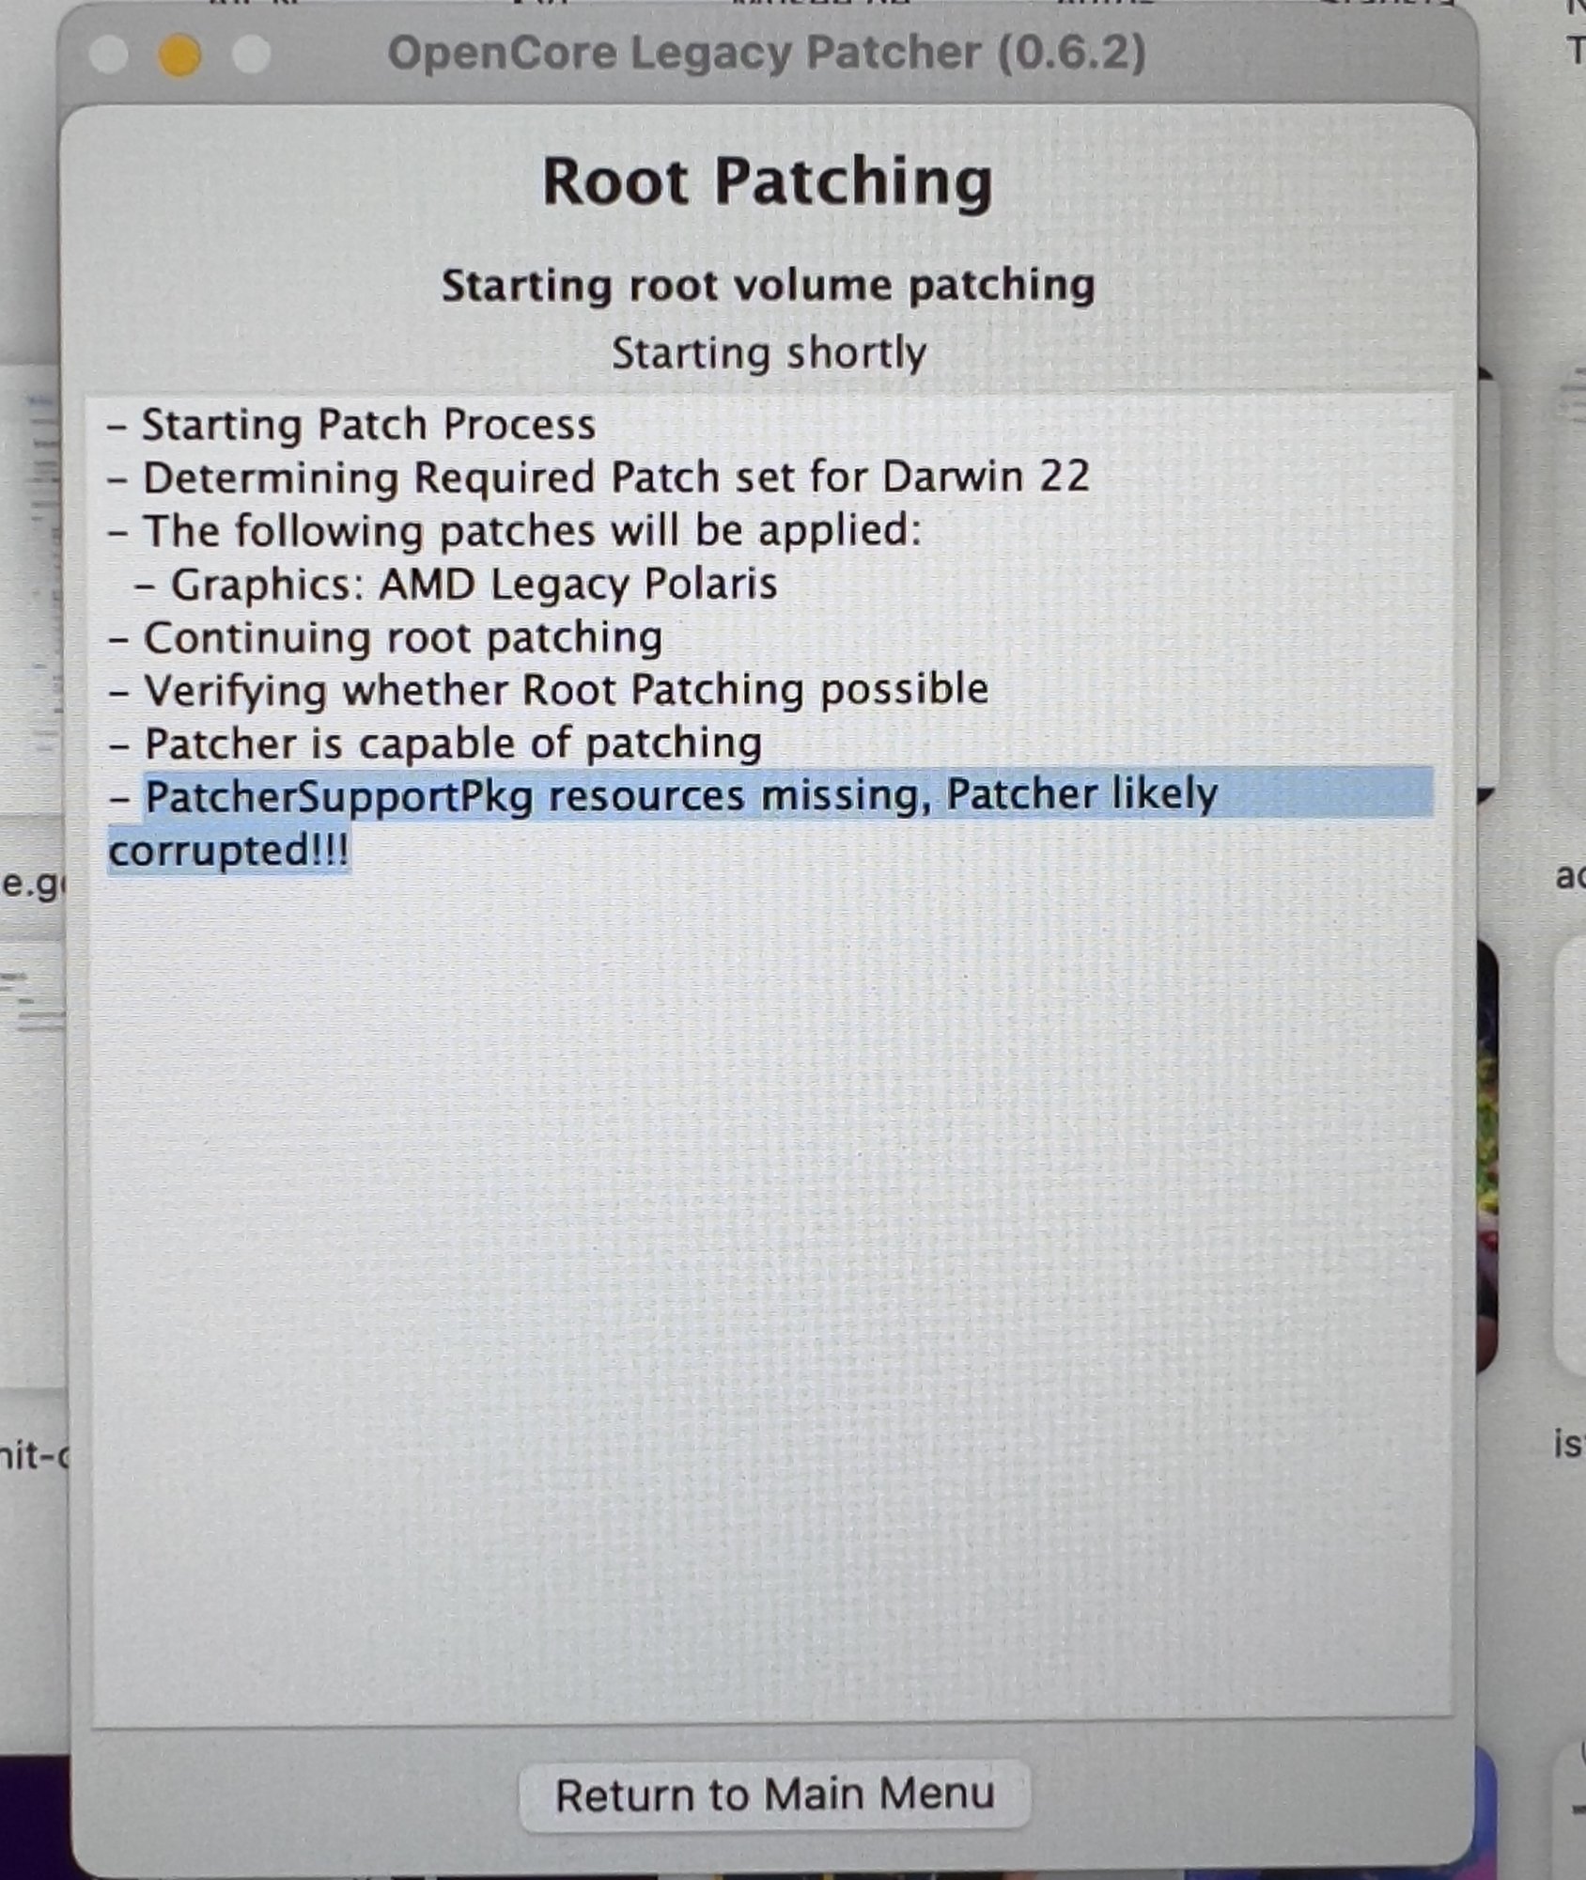This screenshot has height=1880, width=1586.
Task: Select 'The following patches will be applied:' line
Action: pyautogui.click(x=515, y=531)
